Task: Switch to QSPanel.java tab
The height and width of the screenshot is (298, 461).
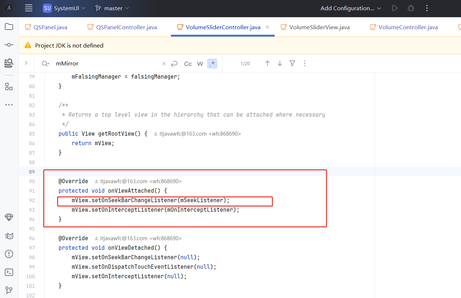Action: [46, 27]
